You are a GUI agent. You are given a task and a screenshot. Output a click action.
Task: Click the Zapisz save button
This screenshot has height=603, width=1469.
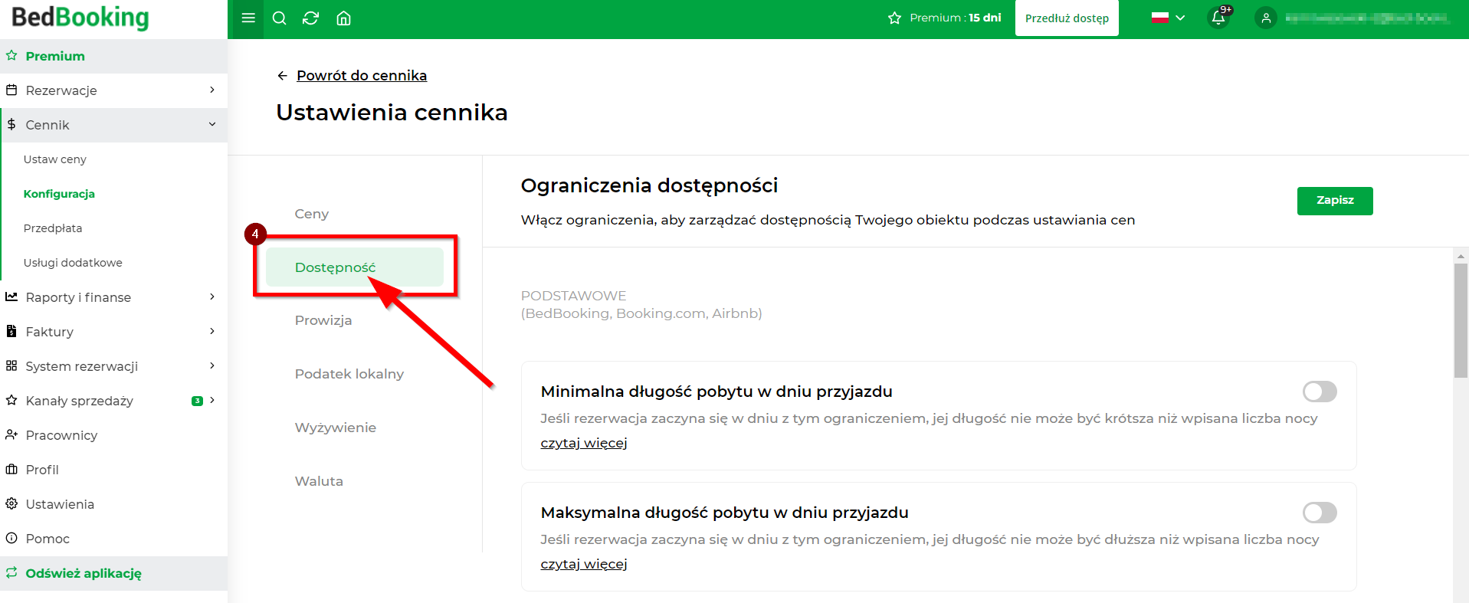pos(1335,201)
